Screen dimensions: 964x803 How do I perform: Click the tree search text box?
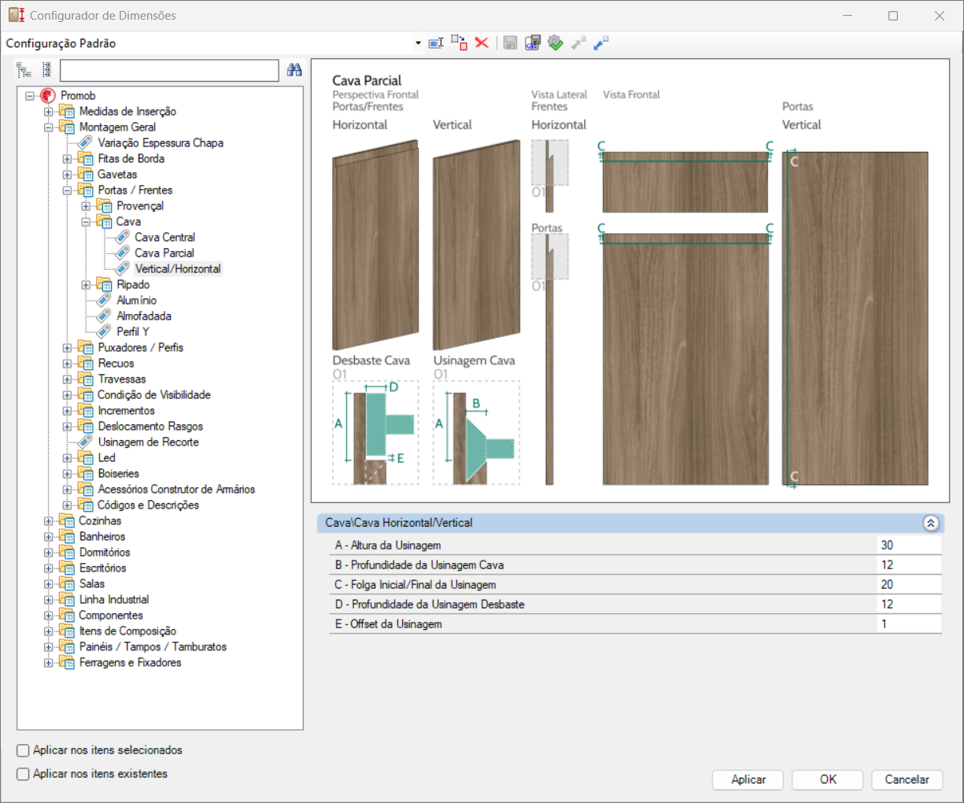coord(169,71)
